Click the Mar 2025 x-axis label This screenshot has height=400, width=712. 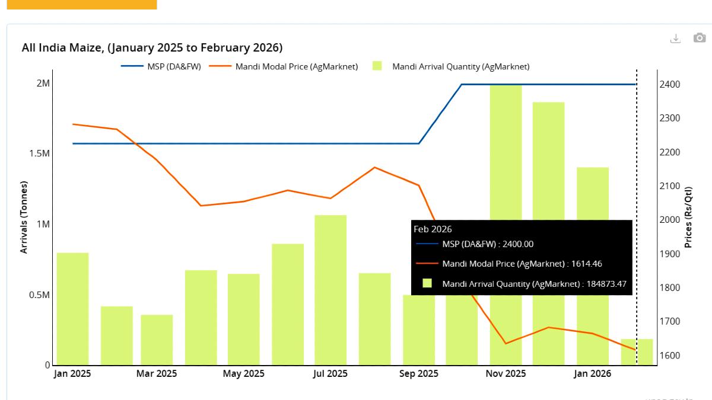[157, 374]
